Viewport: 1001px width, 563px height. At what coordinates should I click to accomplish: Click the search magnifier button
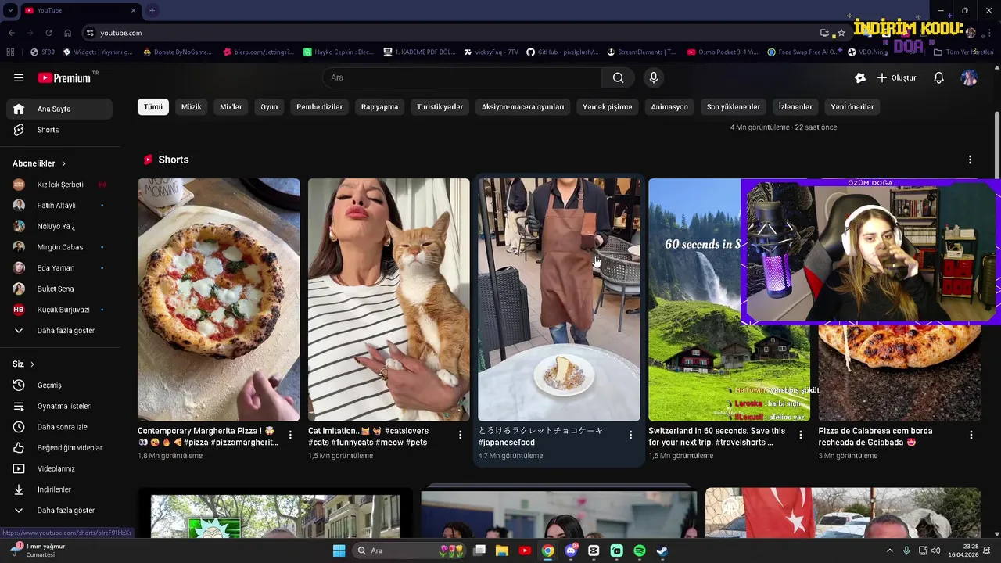(x=618, y=77)
